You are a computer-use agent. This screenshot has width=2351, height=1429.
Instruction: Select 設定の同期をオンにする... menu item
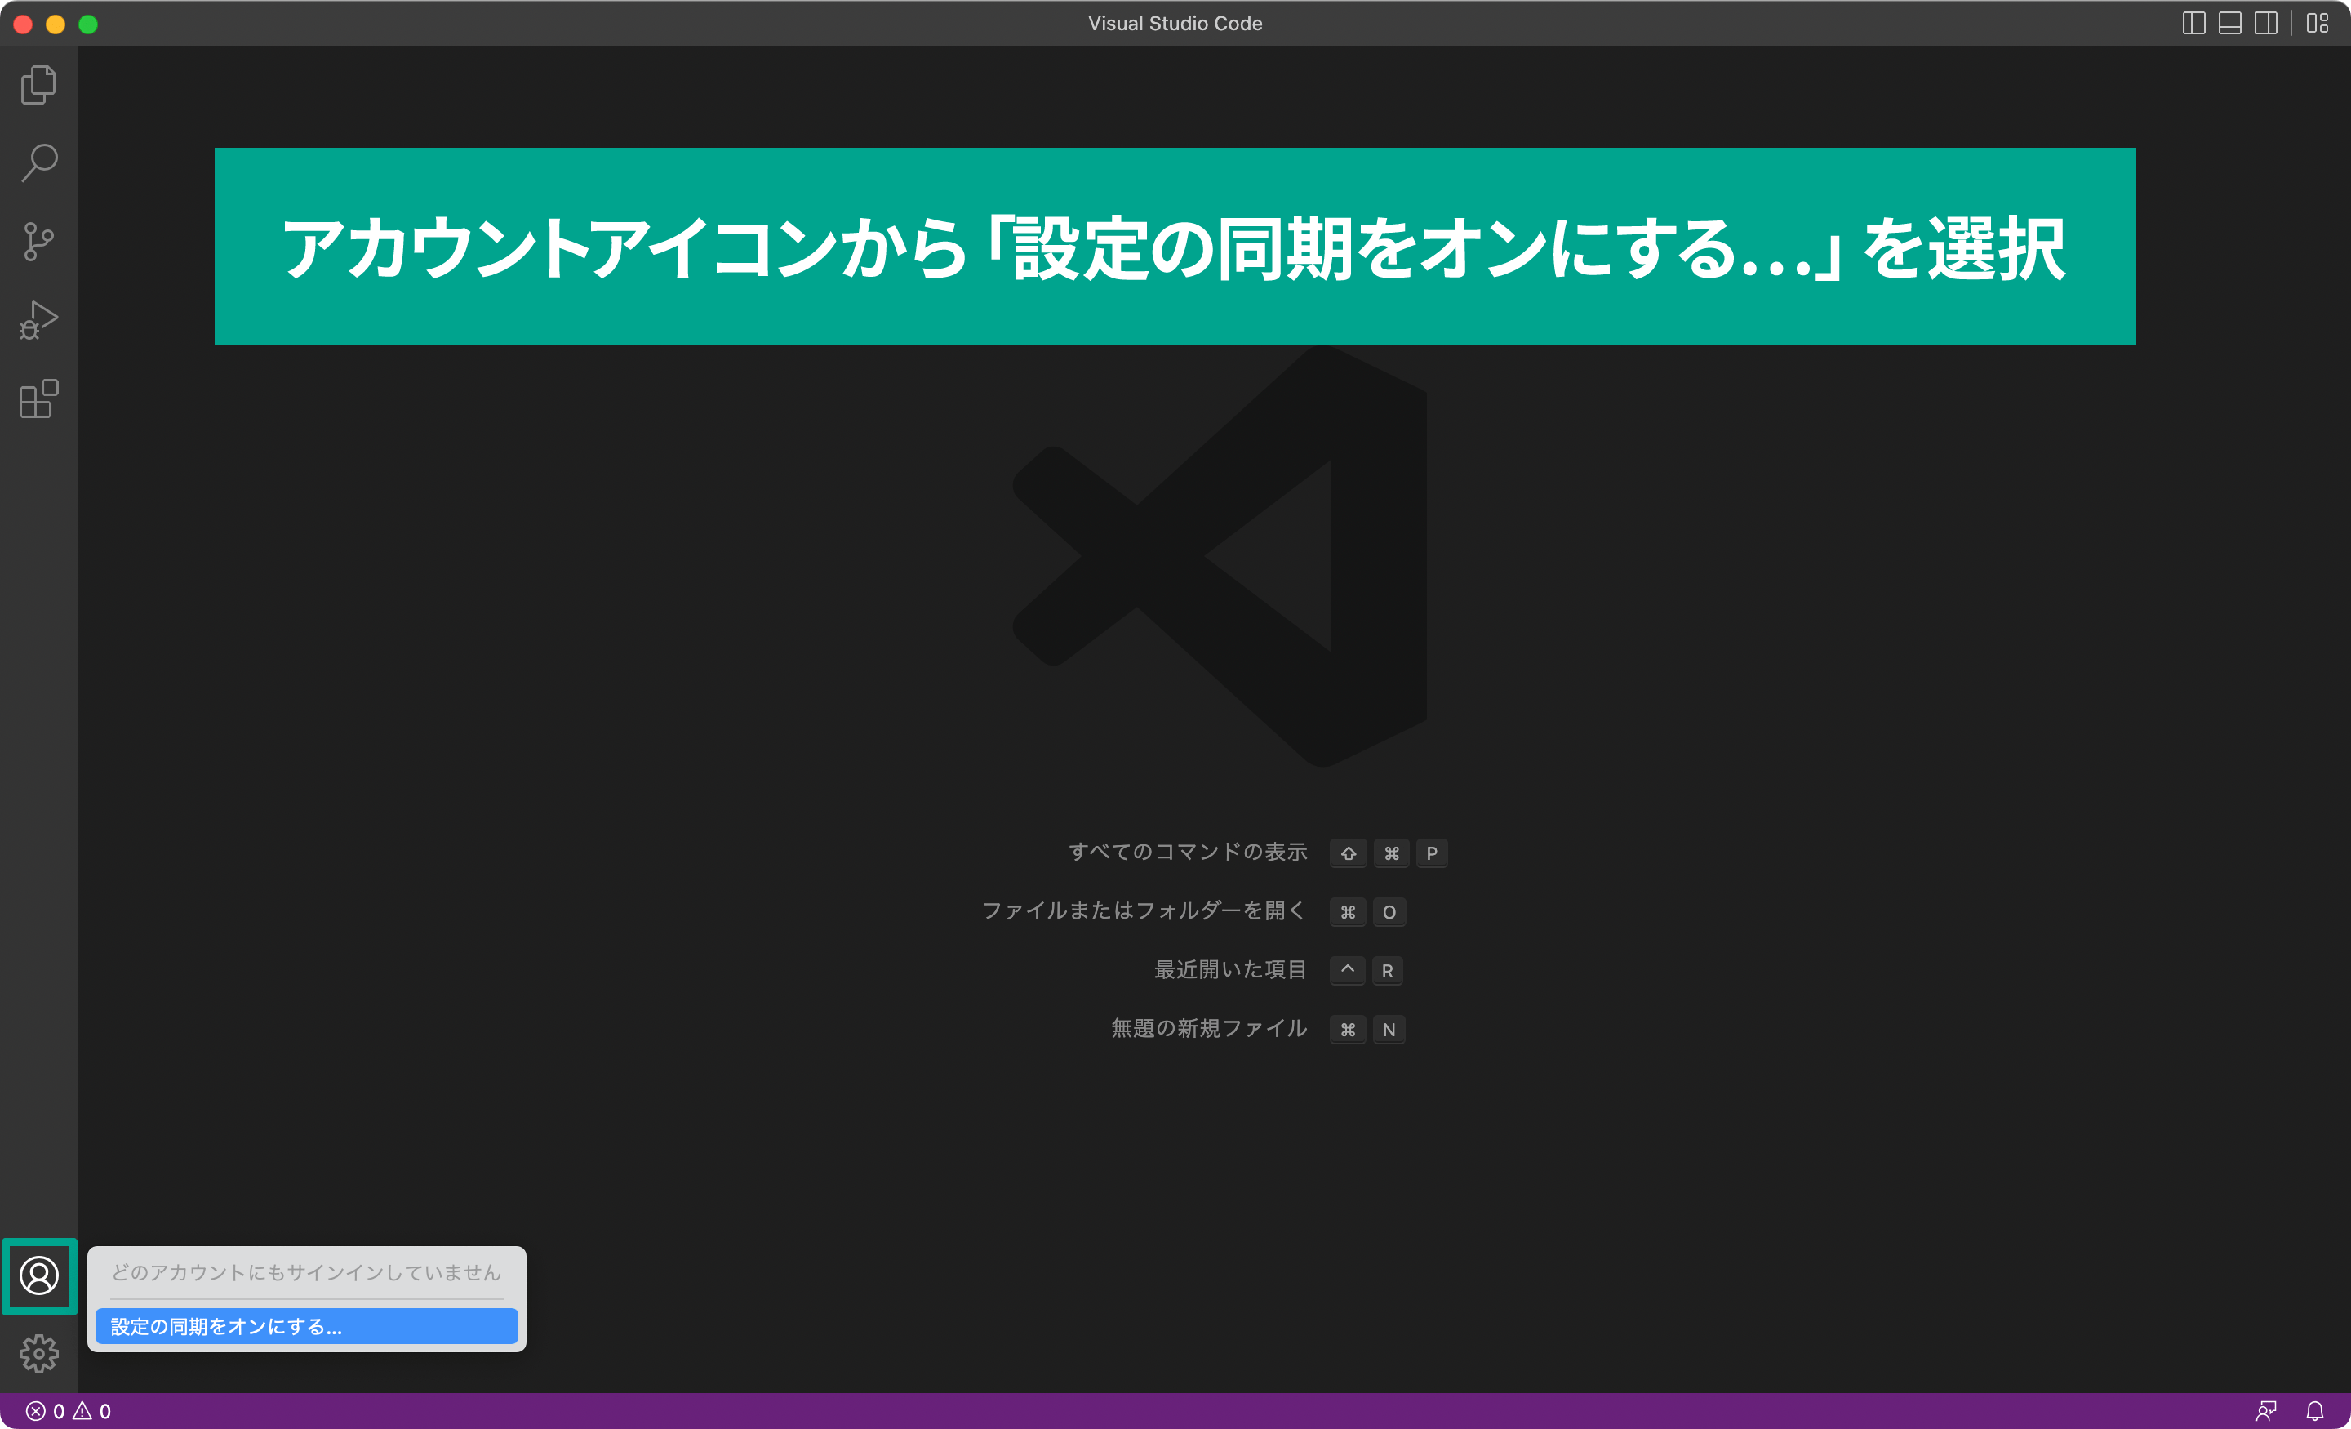click(306, 1326)
